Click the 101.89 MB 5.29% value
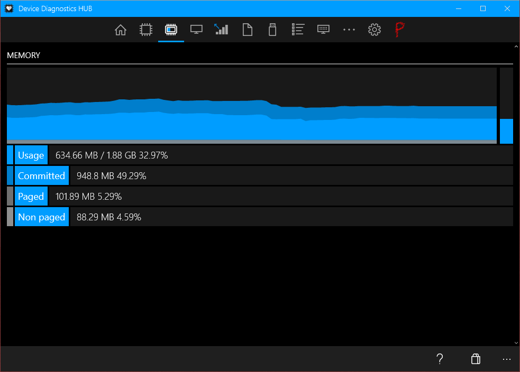 click(88, 197)
